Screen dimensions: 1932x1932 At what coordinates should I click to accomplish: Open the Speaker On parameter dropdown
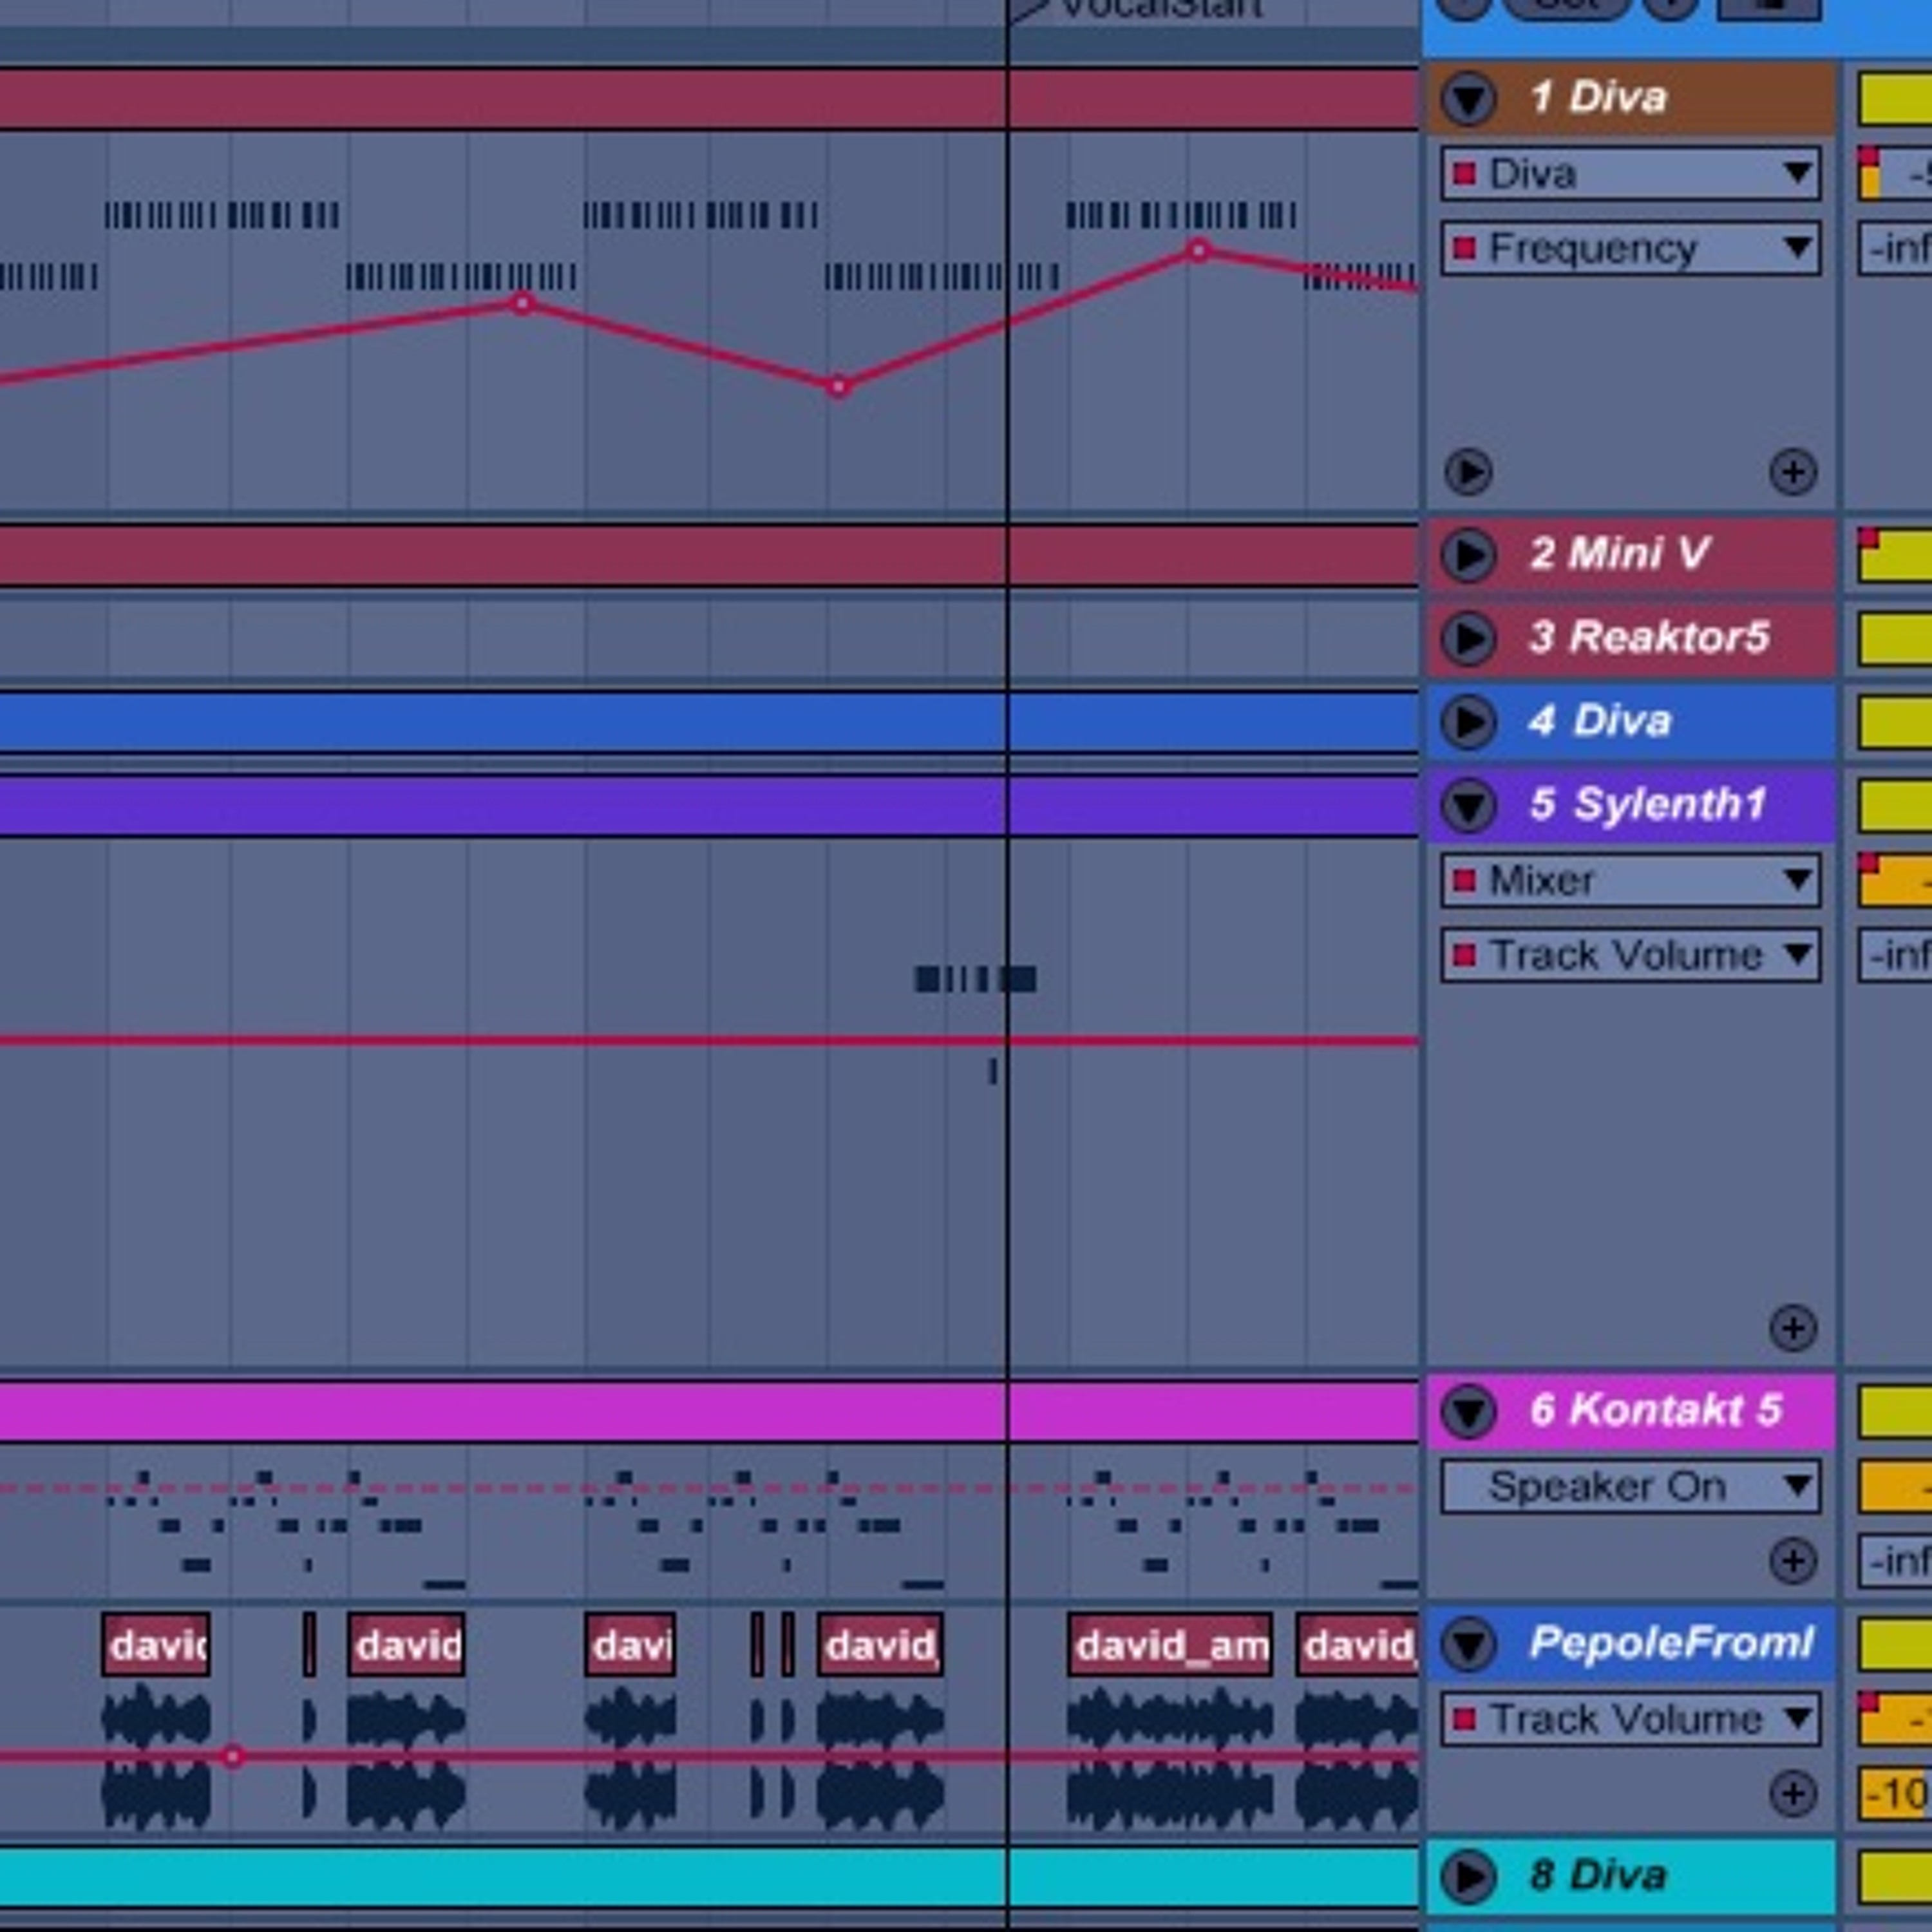point(1630,1487)
